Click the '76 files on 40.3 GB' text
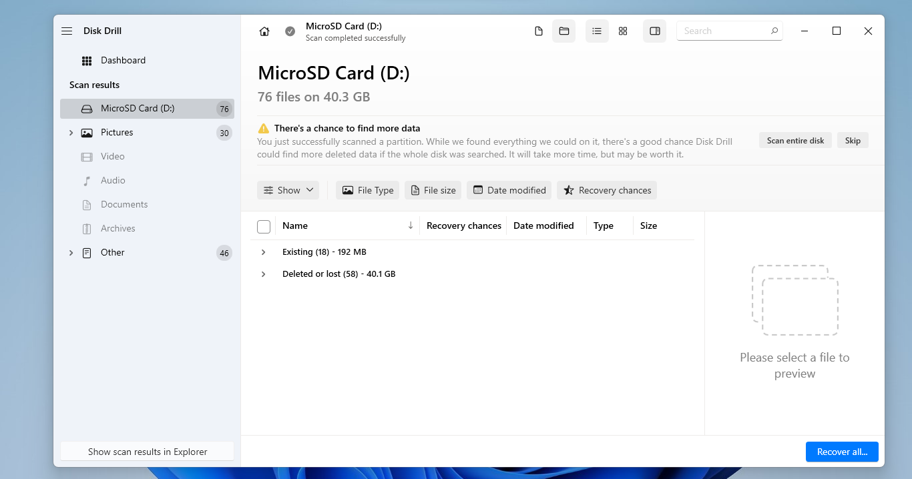The image size is (912, 479). pos(314,97)
